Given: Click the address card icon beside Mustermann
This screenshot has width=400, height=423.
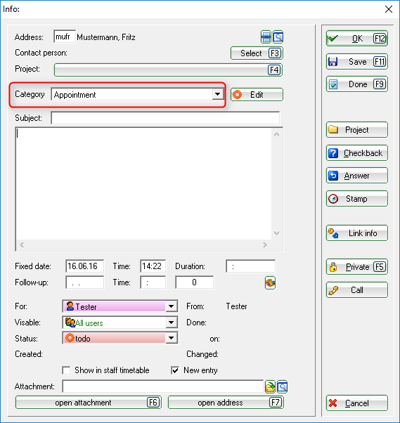Looking at the screenshot, I should coord(266,37).
